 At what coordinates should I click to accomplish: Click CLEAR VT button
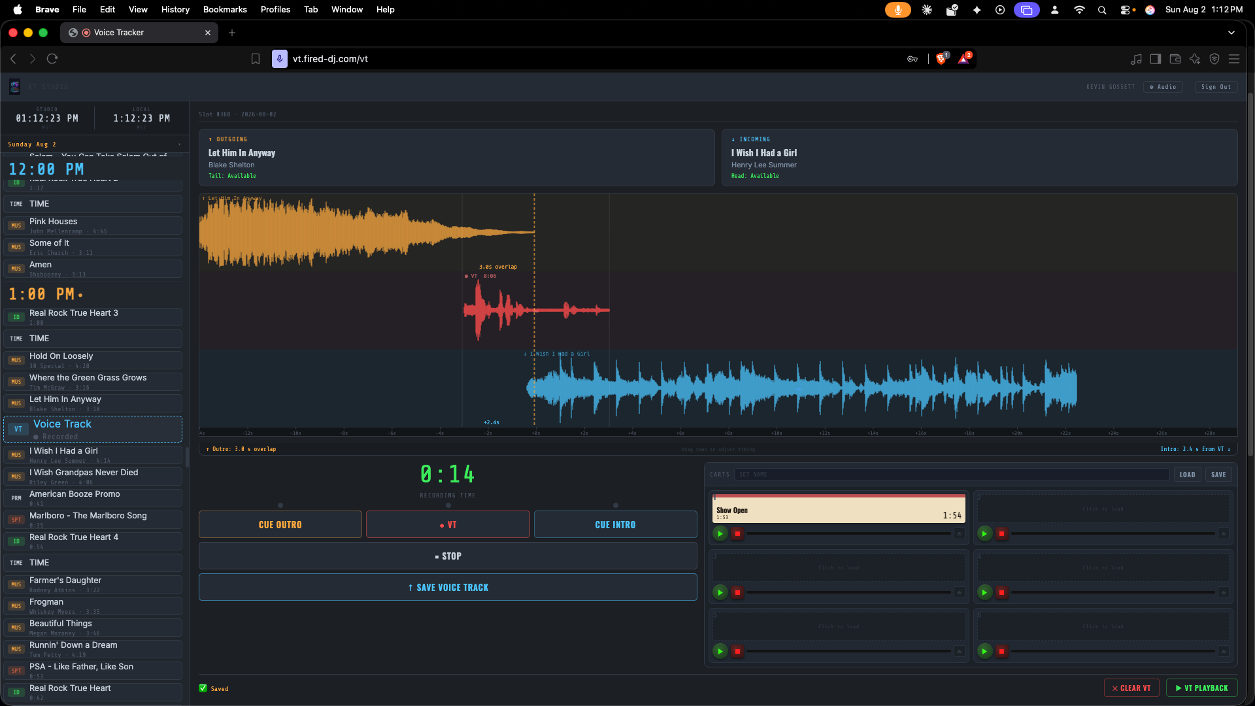point(1131,688)
